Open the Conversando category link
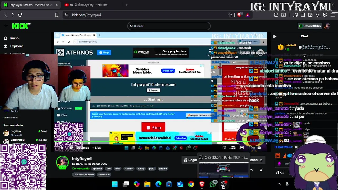This screenshot has width=338, height=190. pos(81,169)
